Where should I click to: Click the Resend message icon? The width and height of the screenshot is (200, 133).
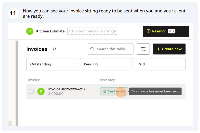148,31
